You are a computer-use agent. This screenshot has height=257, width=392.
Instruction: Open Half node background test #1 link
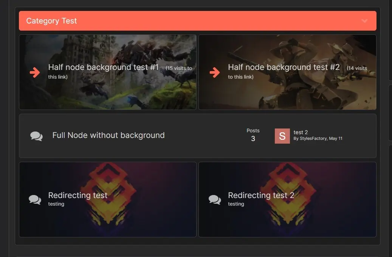tap(104, 67)
